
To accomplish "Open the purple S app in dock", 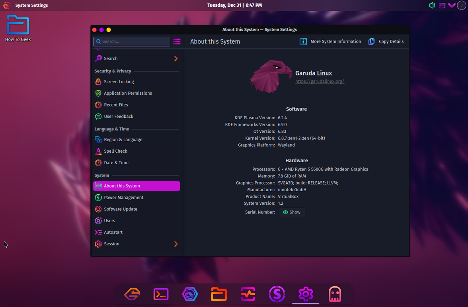I will click(277, 294).
